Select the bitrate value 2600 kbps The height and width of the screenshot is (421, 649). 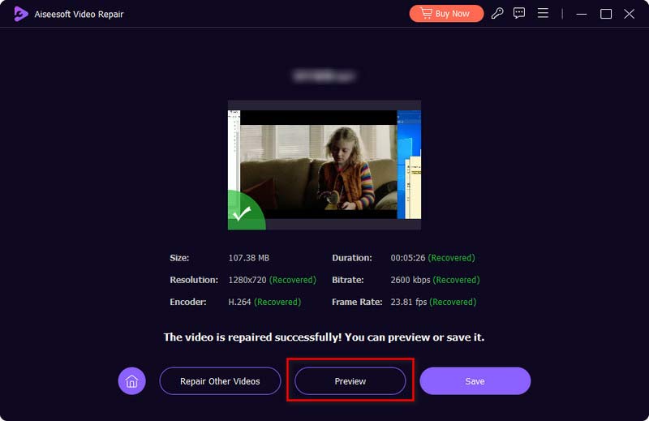pyautogui.click(x=410, y=280)
